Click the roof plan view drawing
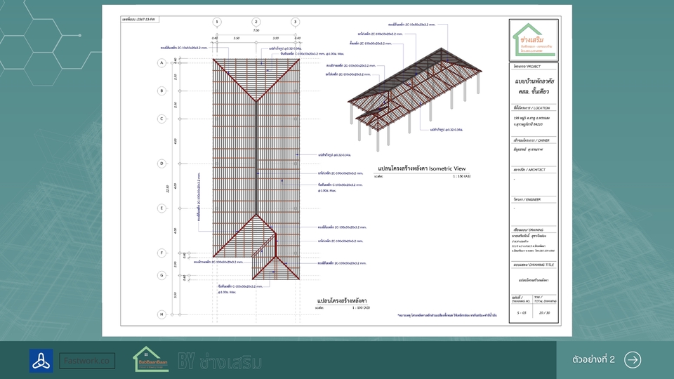 [256, 168]
